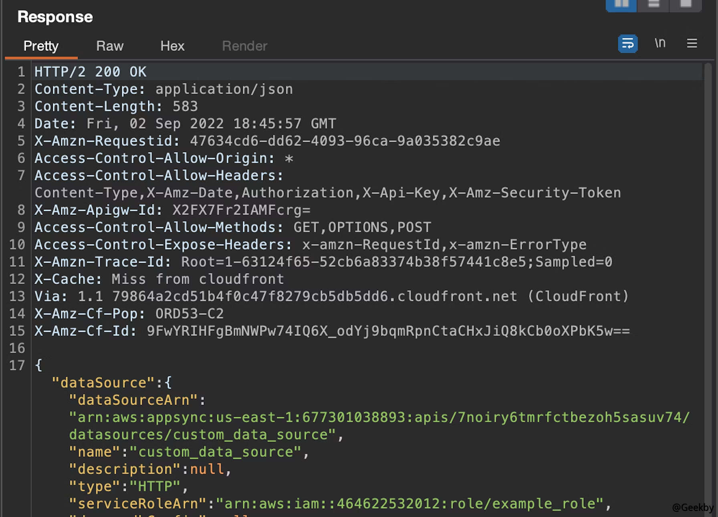
Task: Select the Hex view tab
Action: tap(172, 46)
